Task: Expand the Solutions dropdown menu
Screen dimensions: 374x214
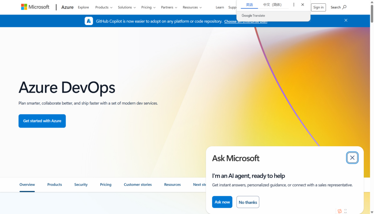Action: coord(127,7)
